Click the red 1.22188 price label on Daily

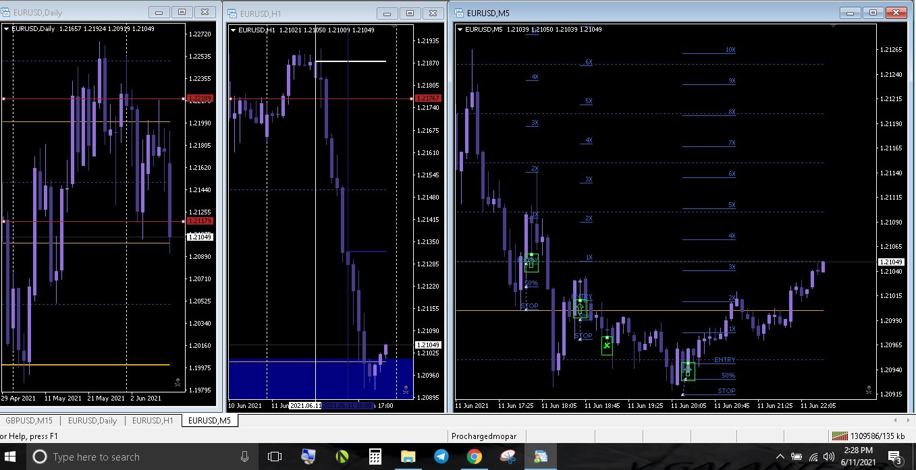click(200, 98)
